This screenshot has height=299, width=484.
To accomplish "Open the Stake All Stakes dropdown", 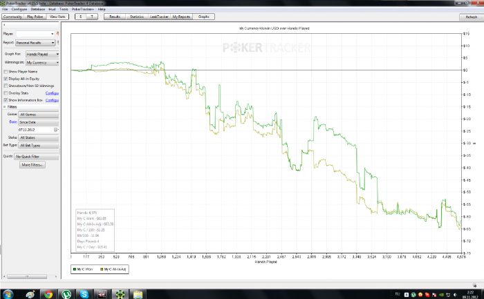I will (x=39, y=137).
